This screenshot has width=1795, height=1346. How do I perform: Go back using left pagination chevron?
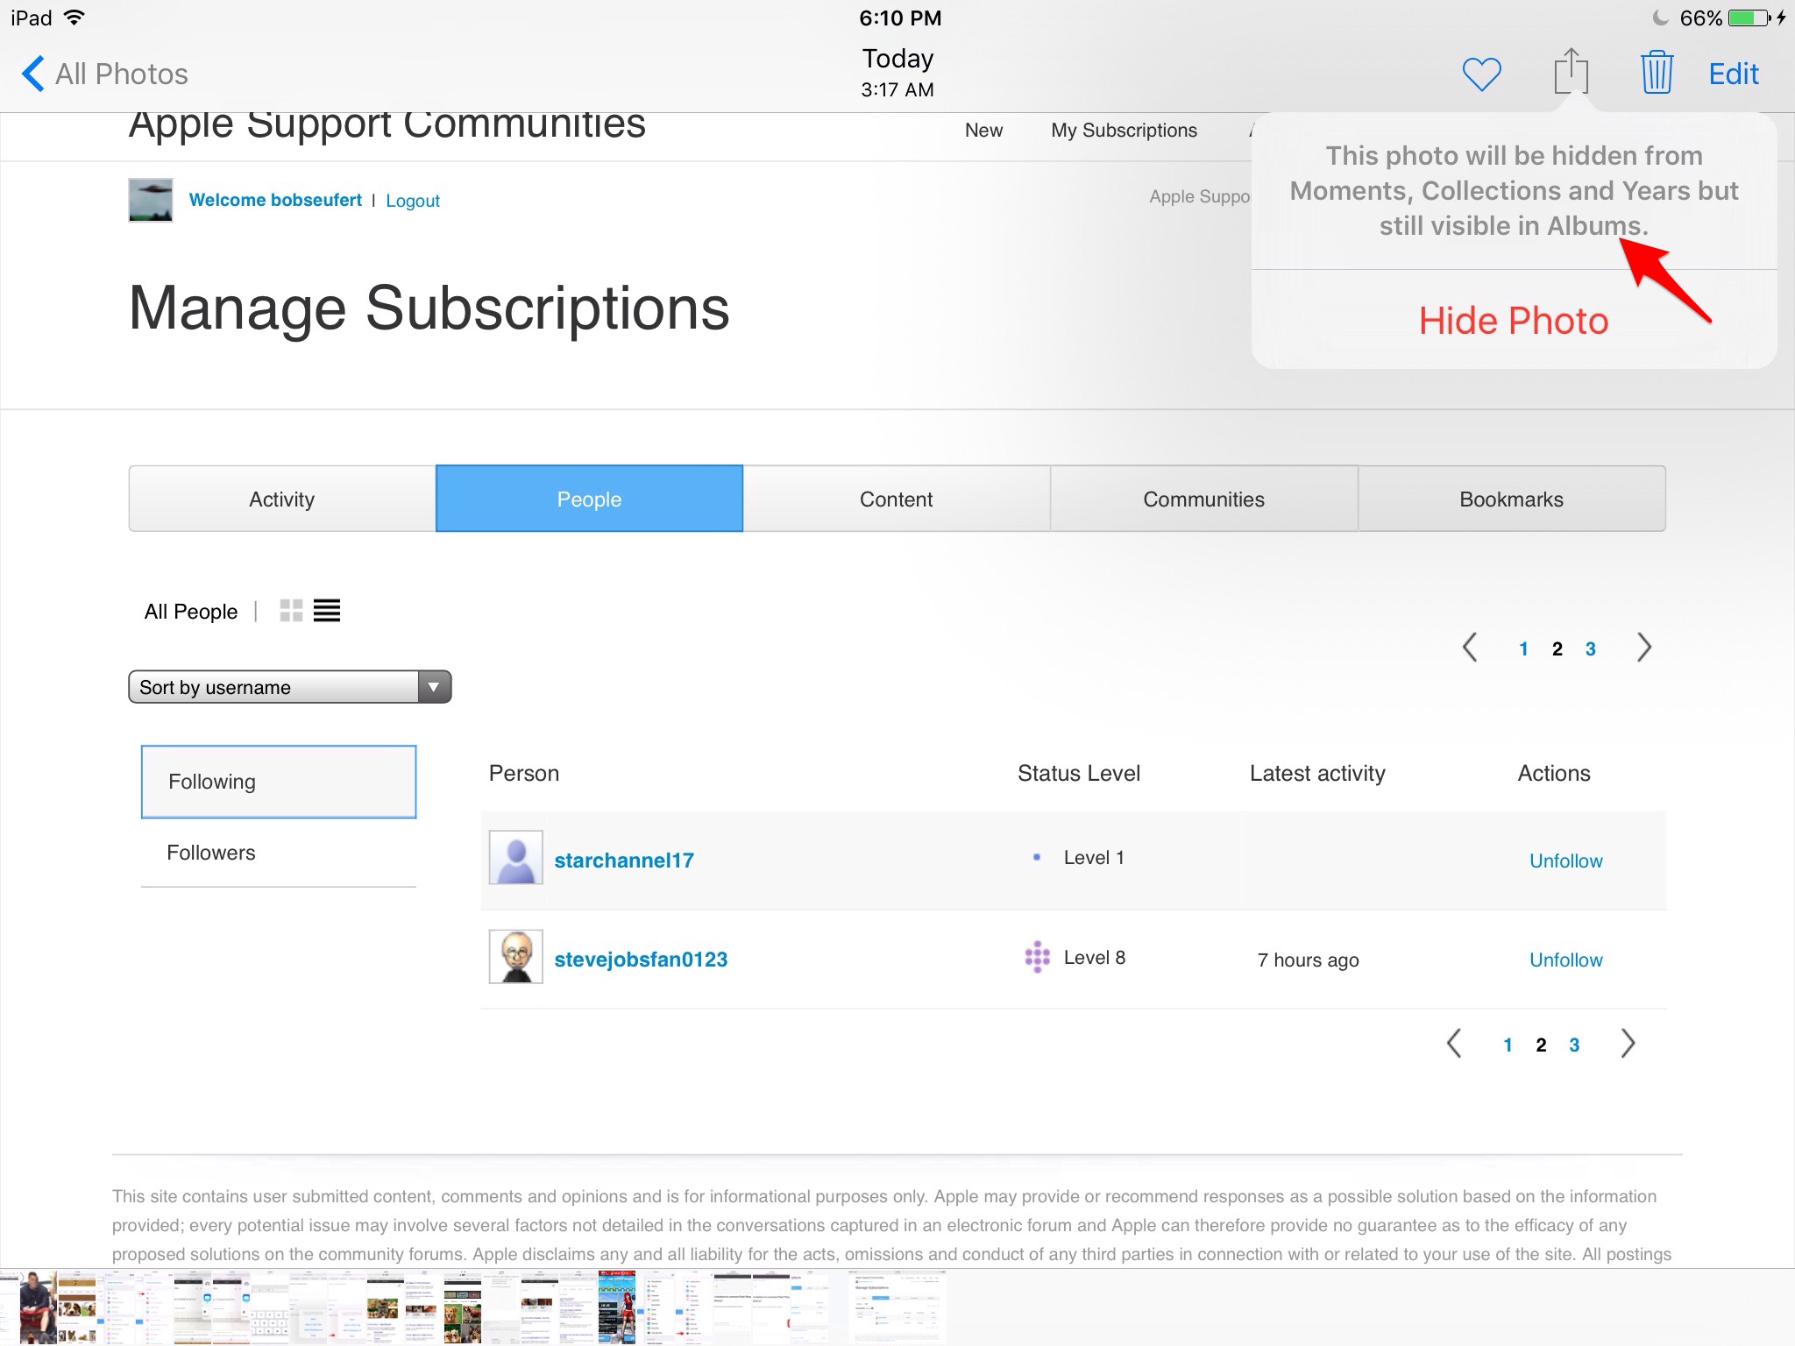click(1470, 647)
